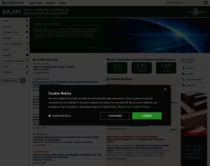Open Table of Contents Vol 26, No 1

(x=54, y=67)
